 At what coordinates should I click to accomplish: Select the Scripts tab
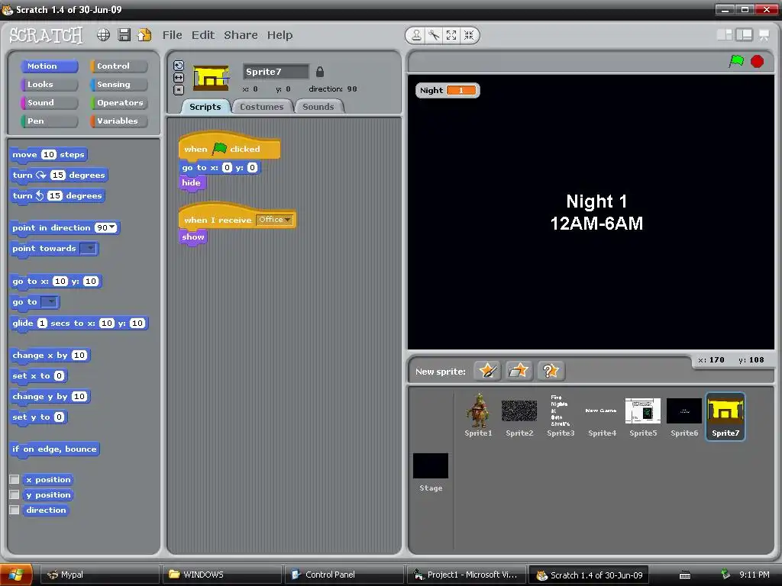point(205,107)
